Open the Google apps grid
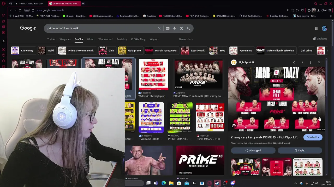This screenshot has width=334, height=187. click(x=317, y=28)
